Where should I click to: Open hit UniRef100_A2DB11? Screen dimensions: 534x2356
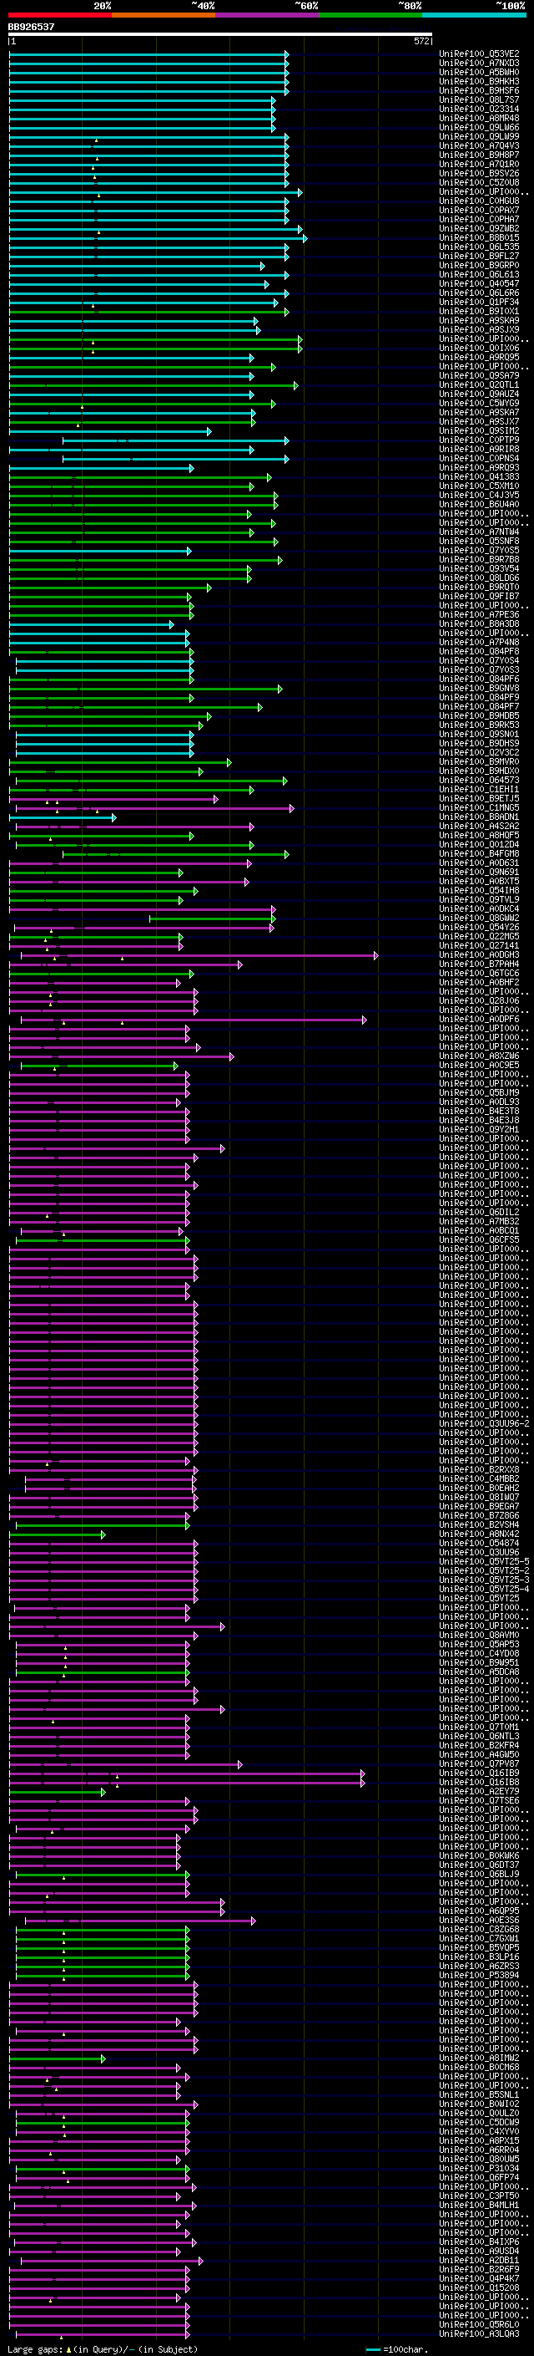click(479, 2261)
